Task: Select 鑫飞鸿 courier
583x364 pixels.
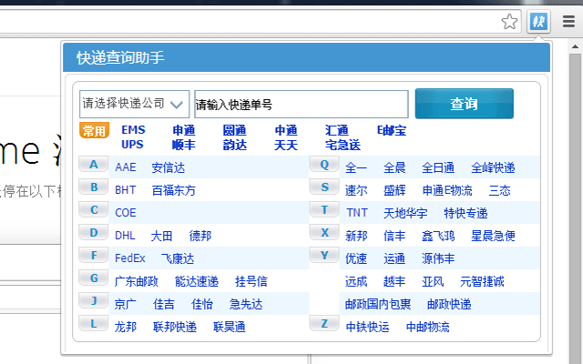Action: coord(438,236)
